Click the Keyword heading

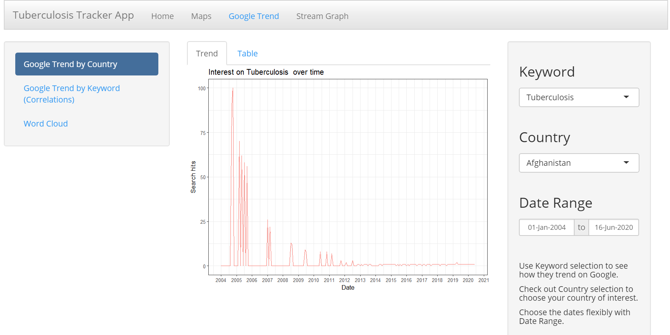tap(547, 72)
